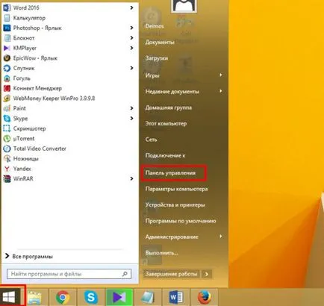Image resolution: width=324 pixels, height=306 pixels.
Task: Open Программы по умолчанию
Action: pyautogui.click(x=181, y=221)
